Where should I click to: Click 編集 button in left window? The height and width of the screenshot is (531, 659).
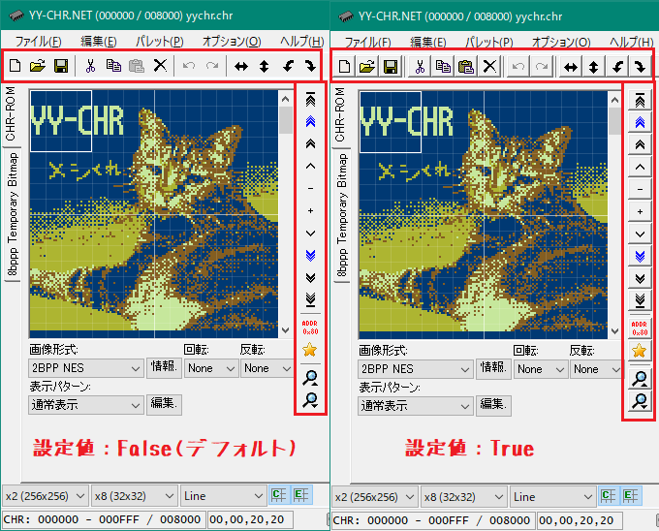click(x=164, y=405)
